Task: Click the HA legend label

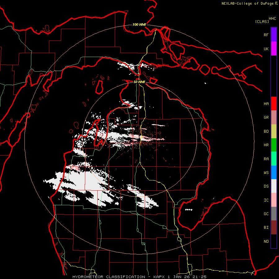Action: click(266, 104)
